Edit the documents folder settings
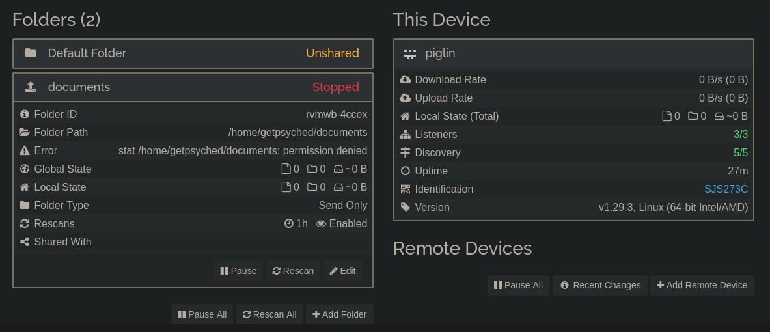Screen dimensions: 770x332 [343, 271]
